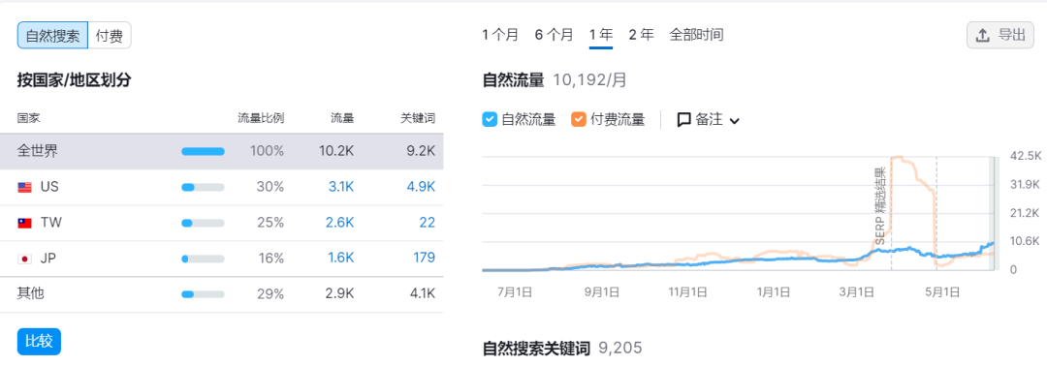
Task: Click the 其他 29% share bar
Action: 203,293
